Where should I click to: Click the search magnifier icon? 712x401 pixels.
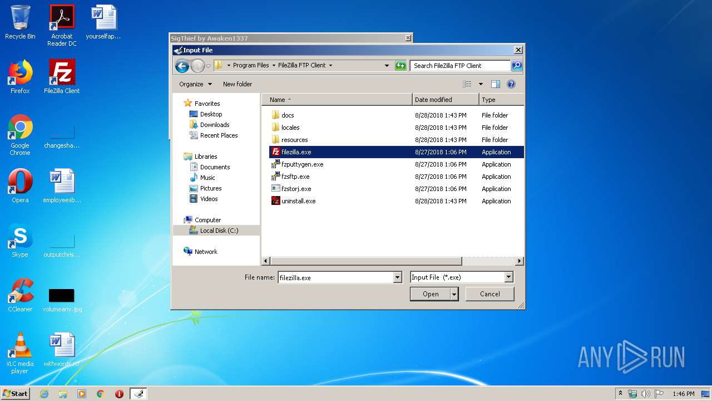pos(517,66)
